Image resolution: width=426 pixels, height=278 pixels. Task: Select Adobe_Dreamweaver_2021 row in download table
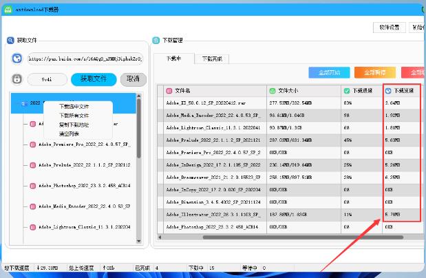tap(290, 177)
